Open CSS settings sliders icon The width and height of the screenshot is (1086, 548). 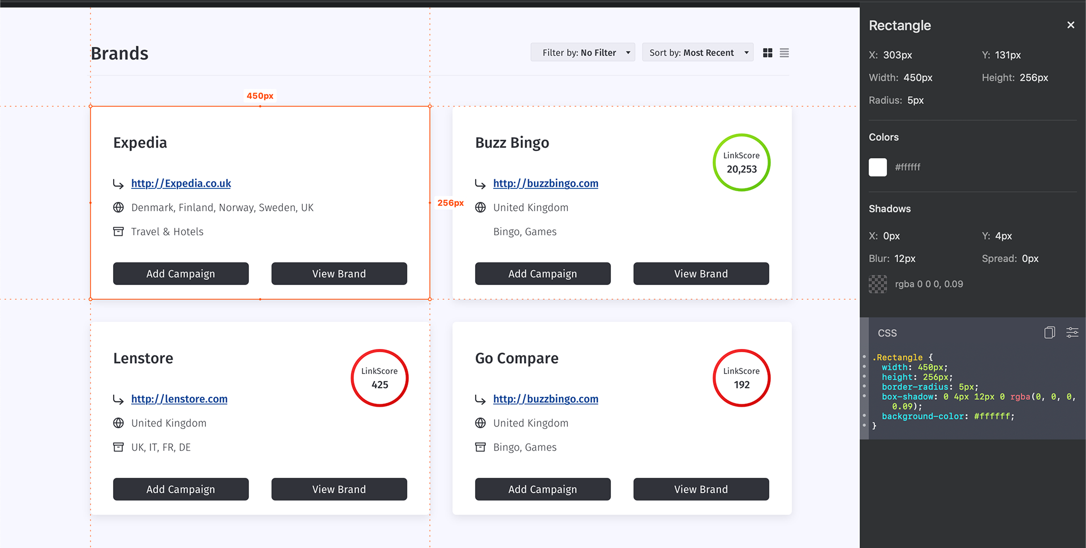point(1072,333)
